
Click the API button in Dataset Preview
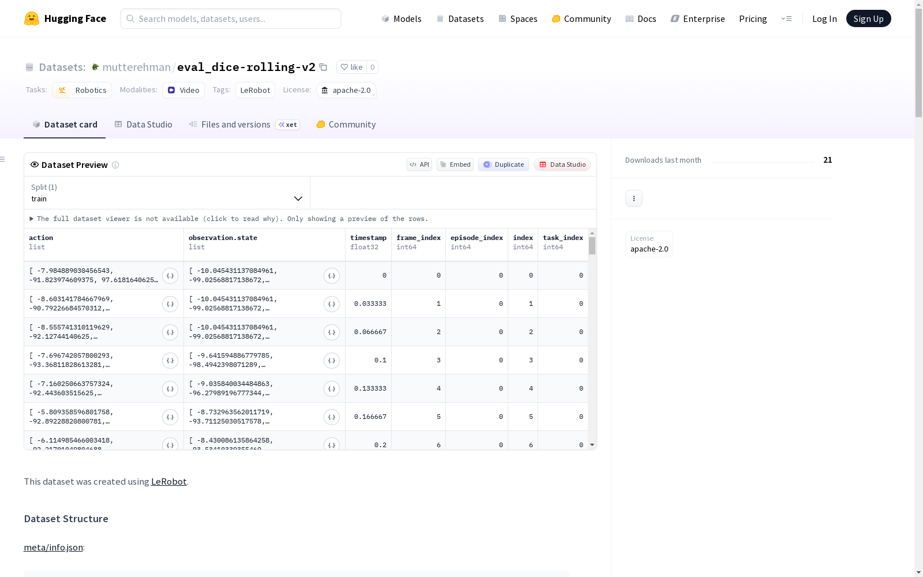coord(419,164)
